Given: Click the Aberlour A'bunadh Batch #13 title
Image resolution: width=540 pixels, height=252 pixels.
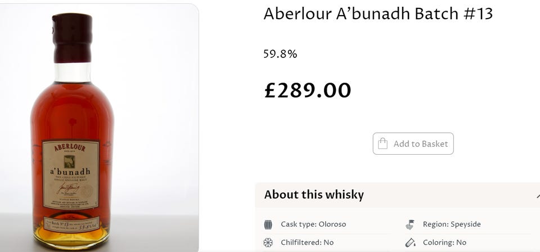Looking at the screenshot, I should coord(378,14).
